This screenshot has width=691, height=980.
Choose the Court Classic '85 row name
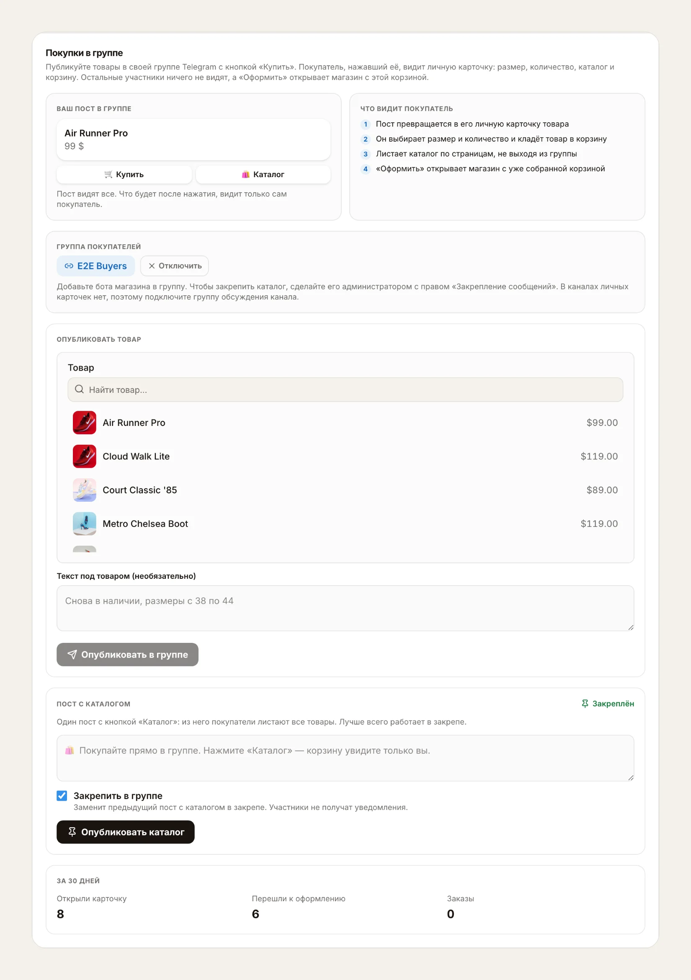[140, 490]
